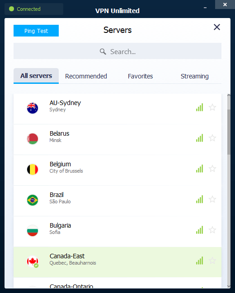Click signal strength bars for Canada-East
This screenshot has width=235, height=293.
[200, 261]
